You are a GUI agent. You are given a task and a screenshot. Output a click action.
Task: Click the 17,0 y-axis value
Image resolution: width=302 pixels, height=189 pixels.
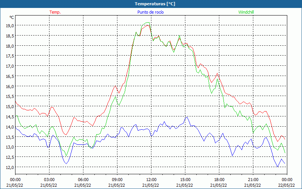[10, 66]
